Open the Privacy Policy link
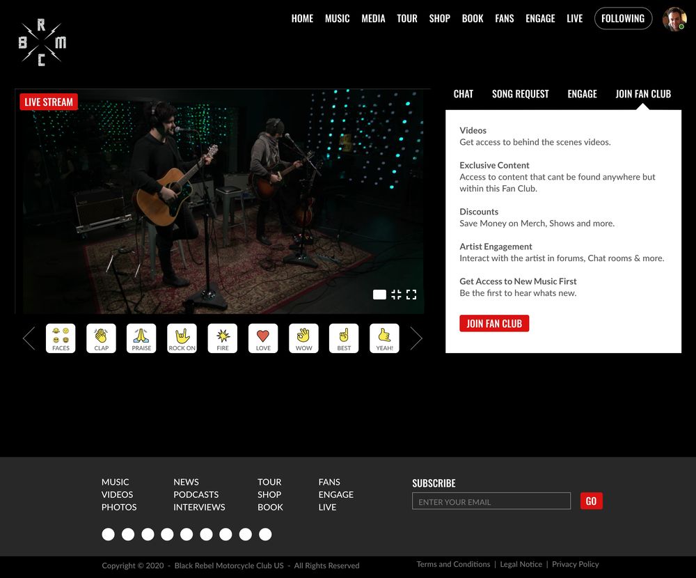Screen dimensions: 696x578 pos(576,564)
